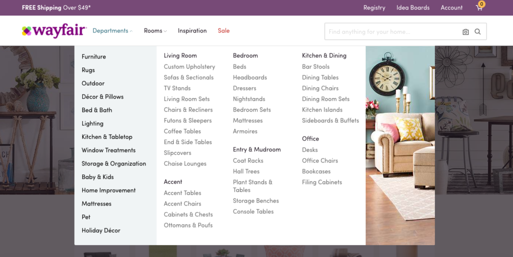Select Bed & Bath department
This screenshot has width=513, height=257.
(97, 110)
